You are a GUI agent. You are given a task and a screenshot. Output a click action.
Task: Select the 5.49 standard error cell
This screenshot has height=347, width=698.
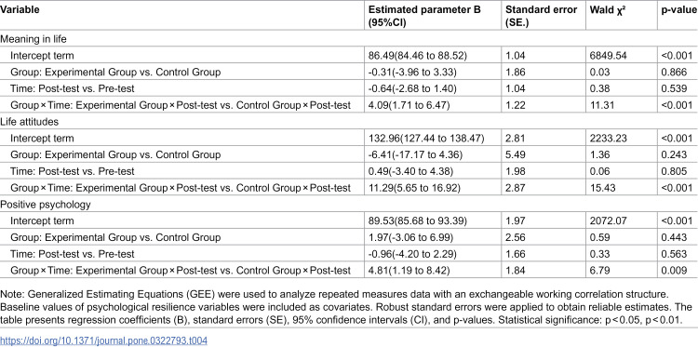click(515, 154)
